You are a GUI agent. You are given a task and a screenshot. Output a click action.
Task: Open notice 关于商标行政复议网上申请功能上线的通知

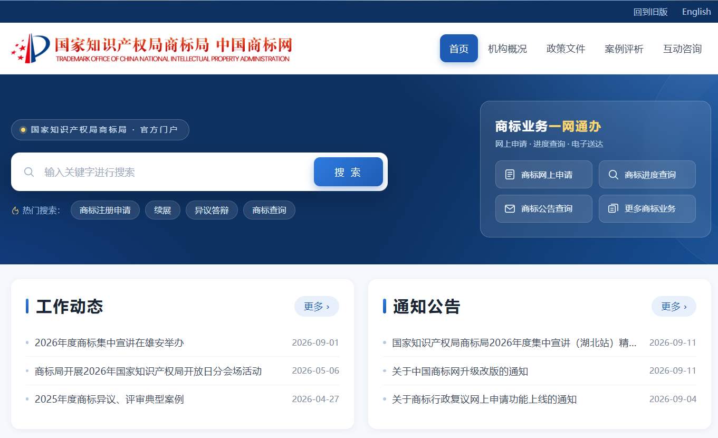pos(484,399)
